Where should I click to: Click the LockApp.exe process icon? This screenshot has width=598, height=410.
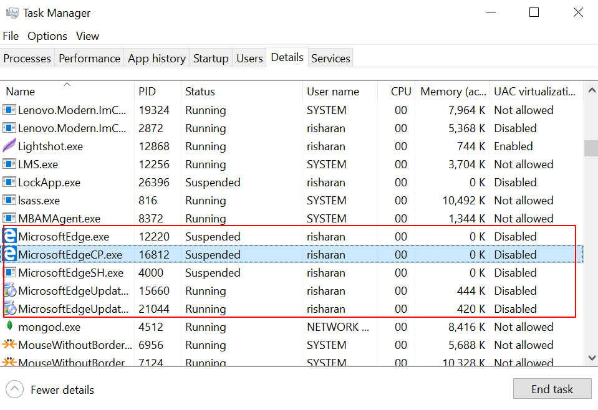click(x=9, y=182)
